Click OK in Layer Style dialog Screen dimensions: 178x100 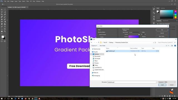[x=162, y=30]
